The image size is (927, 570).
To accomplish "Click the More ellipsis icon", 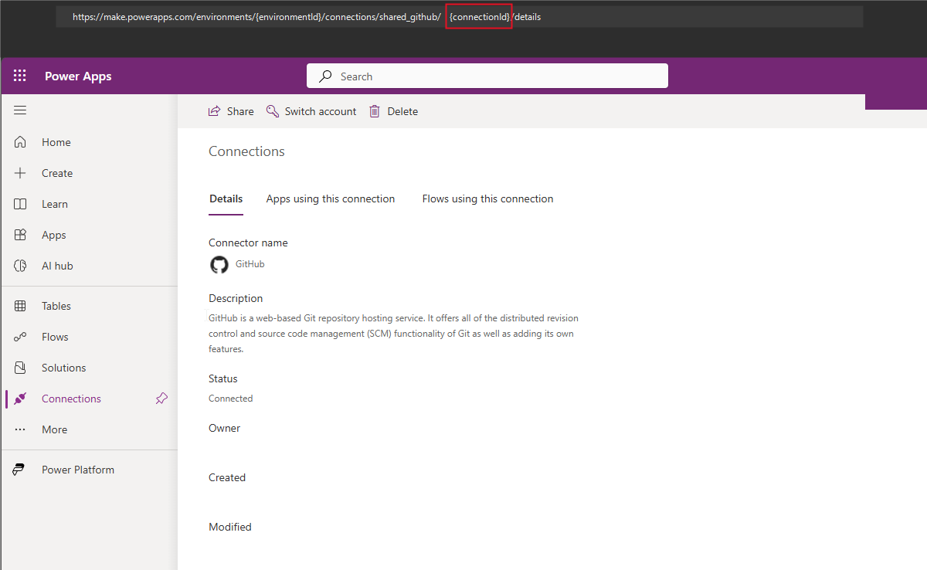I will coord(20,429).
